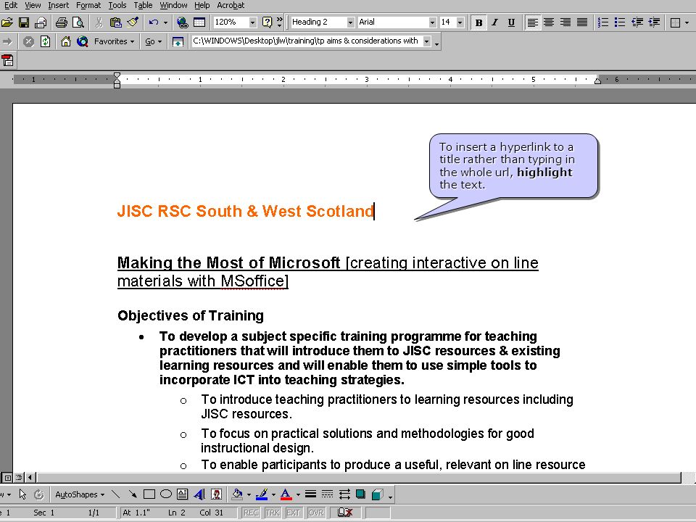Click the Insert Table grid icon
This screenshot has height=522, width=696.
coord(199,22)
